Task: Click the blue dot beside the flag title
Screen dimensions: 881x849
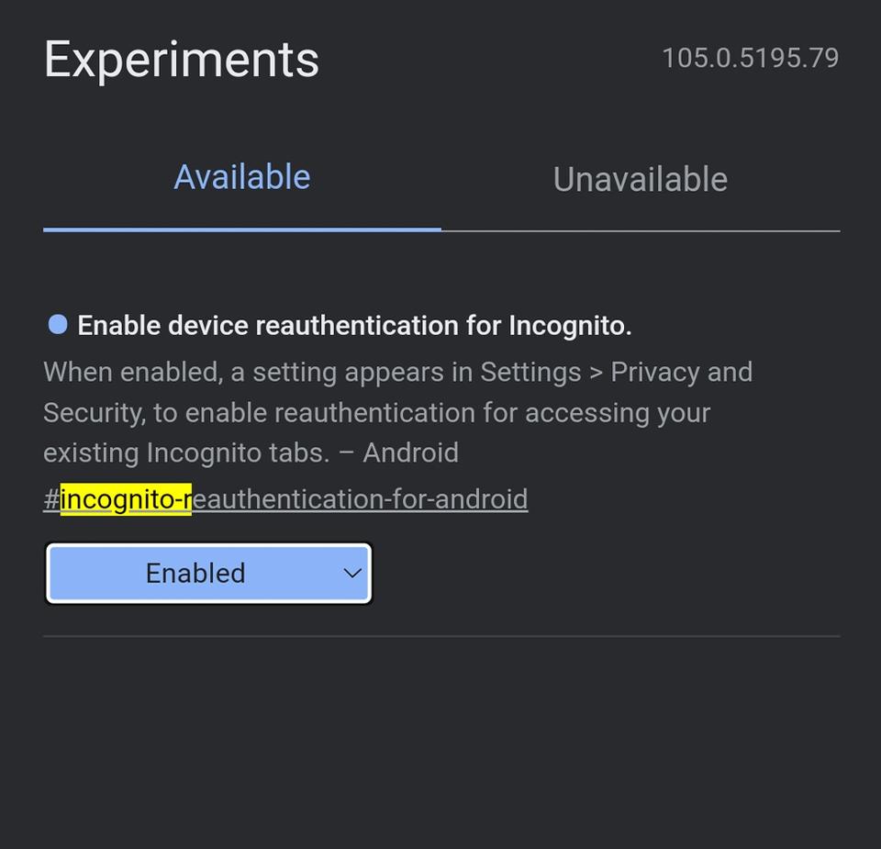Action: click(58, 324)
